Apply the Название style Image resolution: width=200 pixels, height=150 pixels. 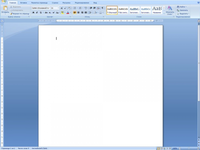tap(157, 10)
